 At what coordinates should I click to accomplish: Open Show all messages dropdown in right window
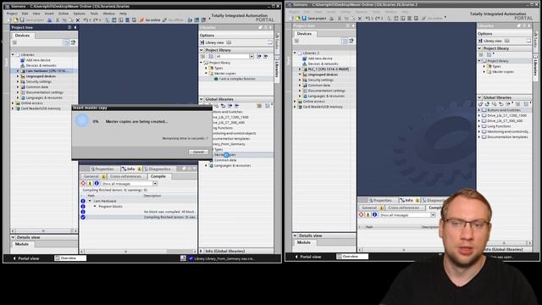click(x=433, y=214)
